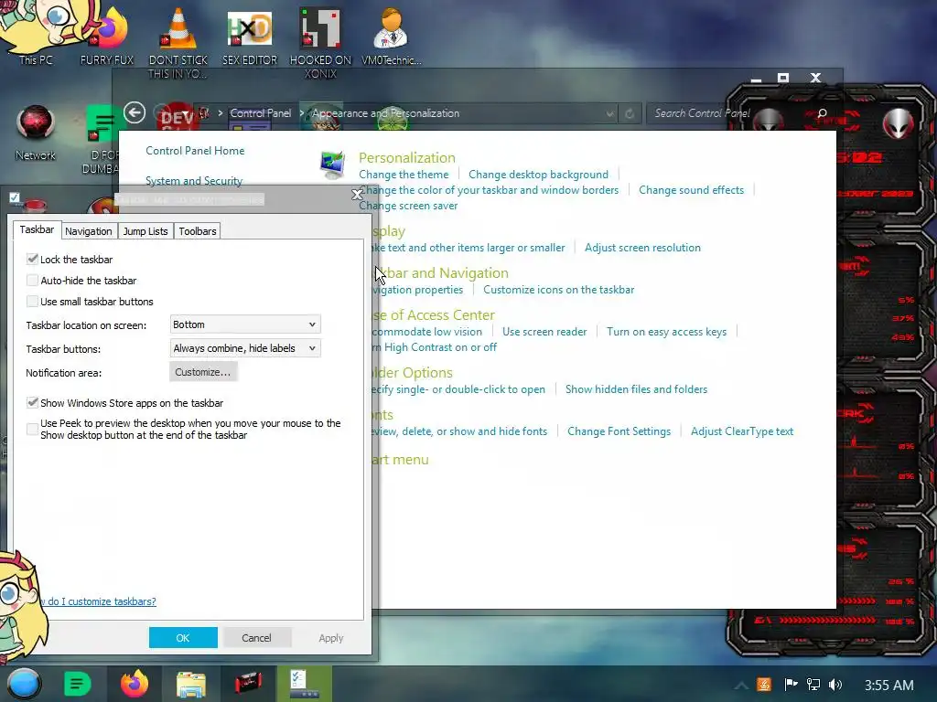937x702 pixels.
Task: Click Customize notification area button
Action: click(x=202, y=372)
